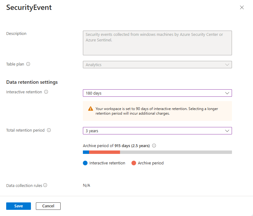Viewport: 253px width, 216px height.
Task: Click the info icon beside Data collection rules
Action: click(x=45, y=185)
